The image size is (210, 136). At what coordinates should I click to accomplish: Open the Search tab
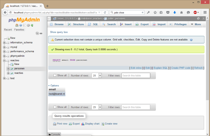coord(109,24)
